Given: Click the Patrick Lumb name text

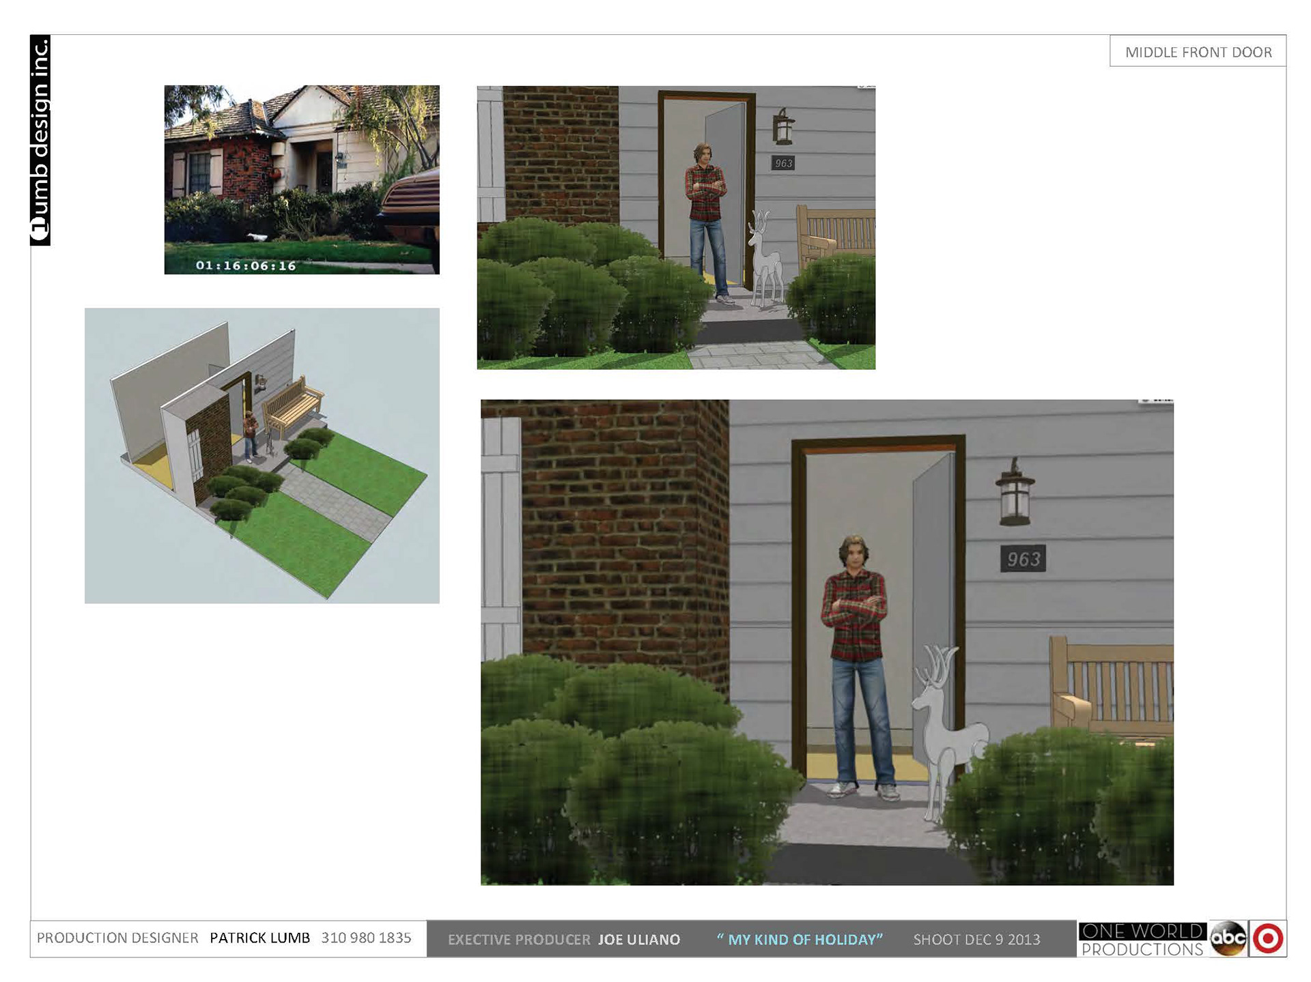Looking at the screenshot, I should (259, 938).
